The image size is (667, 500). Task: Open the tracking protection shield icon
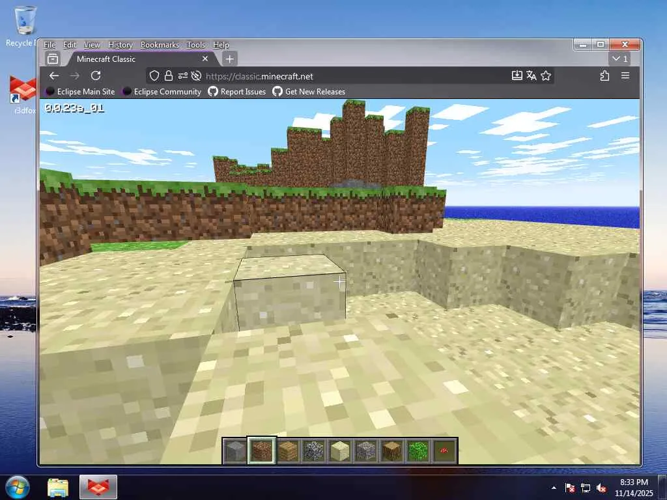[154, 76]
